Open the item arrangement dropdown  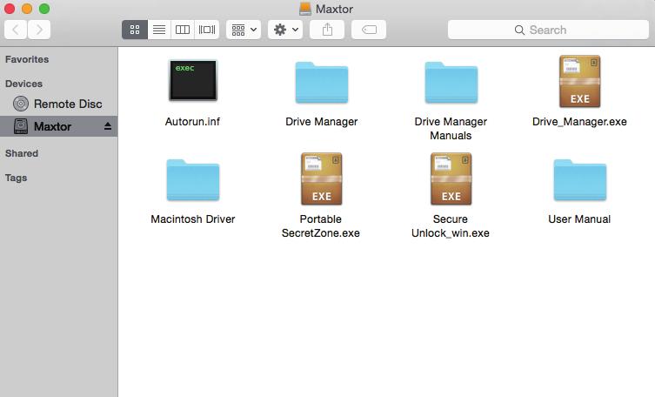click(x=244, y=30)
